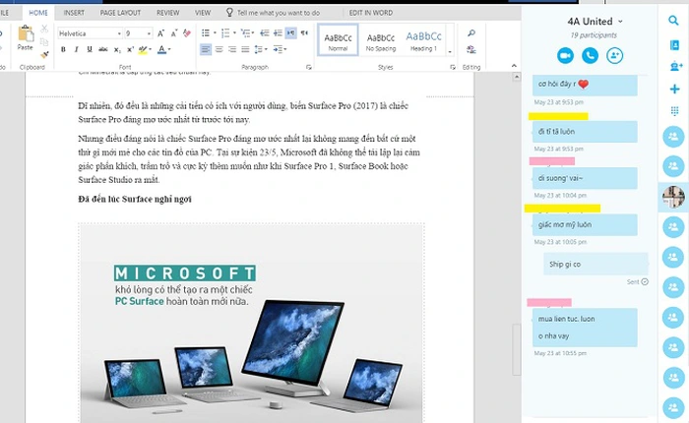
Task: Apply superscript formatting
Action: click(x=130, y=49)
